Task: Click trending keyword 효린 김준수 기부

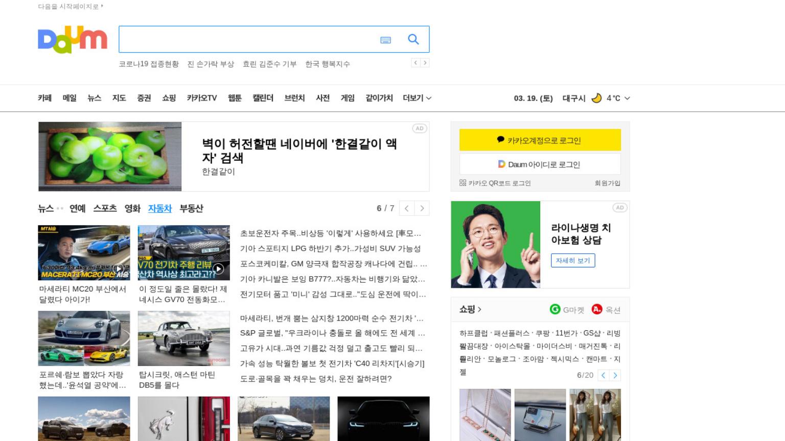Action: click(269, 64)
